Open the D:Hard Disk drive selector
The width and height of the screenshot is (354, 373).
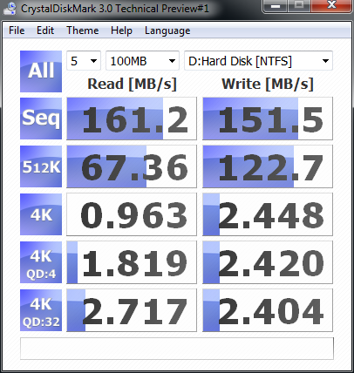point(258,61)
